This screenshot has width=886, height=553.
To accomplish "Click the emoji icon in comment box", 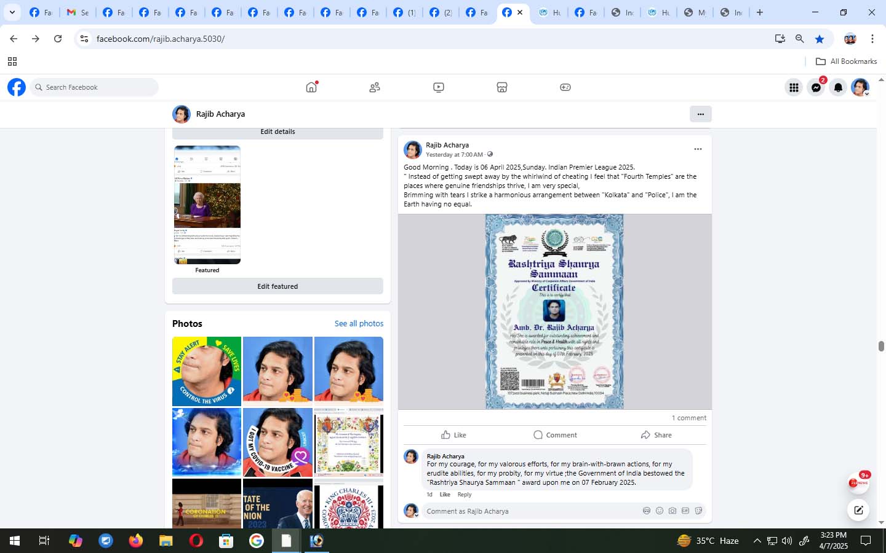I will [660, 511].
